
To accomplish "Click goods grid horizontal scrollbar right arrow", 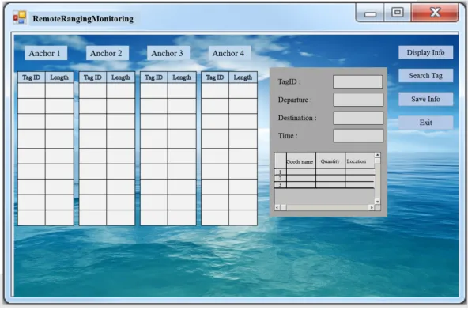I will (372, 207).
